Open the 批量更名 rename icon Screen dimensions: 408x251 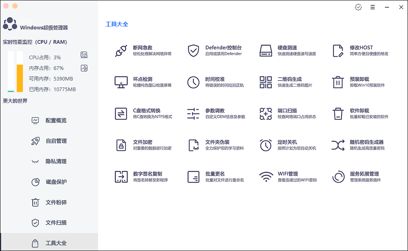coord(193,177)
